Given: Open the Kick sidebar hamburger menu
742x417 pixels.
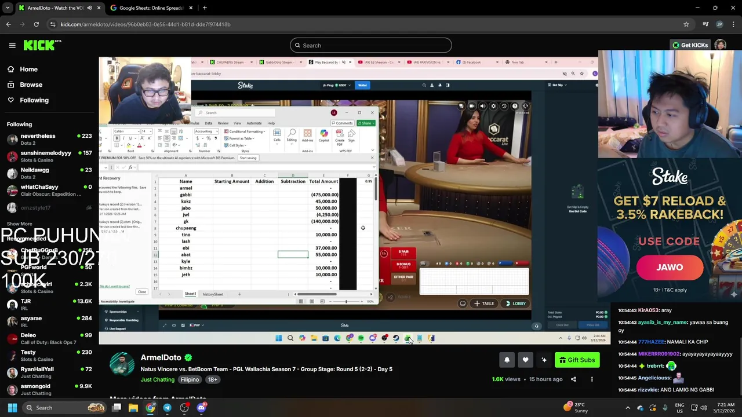Looking at the screenshot, I should tap(12, 45).
